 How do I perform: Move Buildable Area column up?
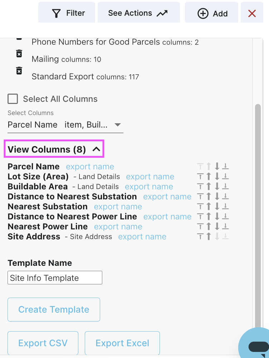pos(209,186)
